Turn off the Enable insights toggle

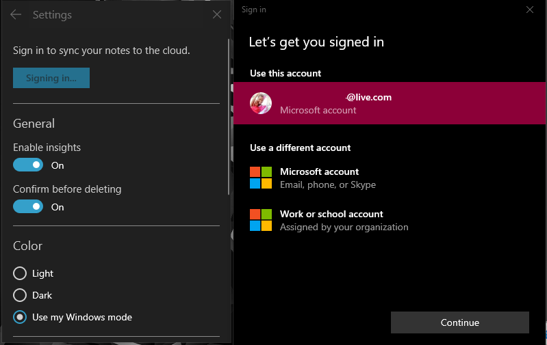[x=28, y=165]
